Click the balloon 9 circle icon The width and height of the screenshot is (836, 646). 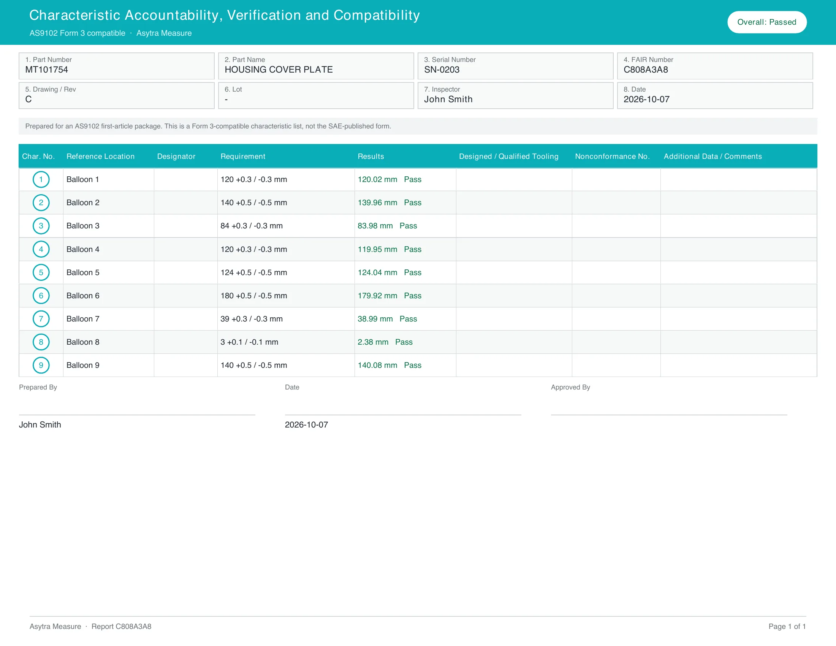41,365
